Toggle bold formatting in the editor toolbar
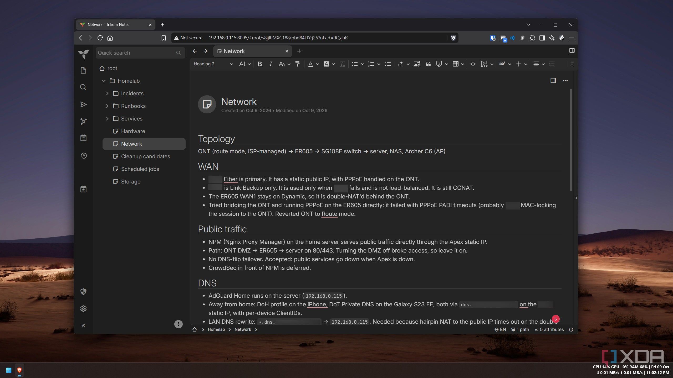 pyautogui.click(x=259, y=64)
